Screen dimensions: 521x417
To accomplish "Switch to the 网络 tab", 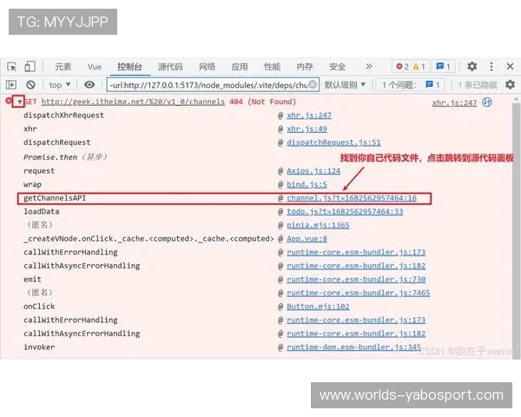I will click(x=207, y=66).
